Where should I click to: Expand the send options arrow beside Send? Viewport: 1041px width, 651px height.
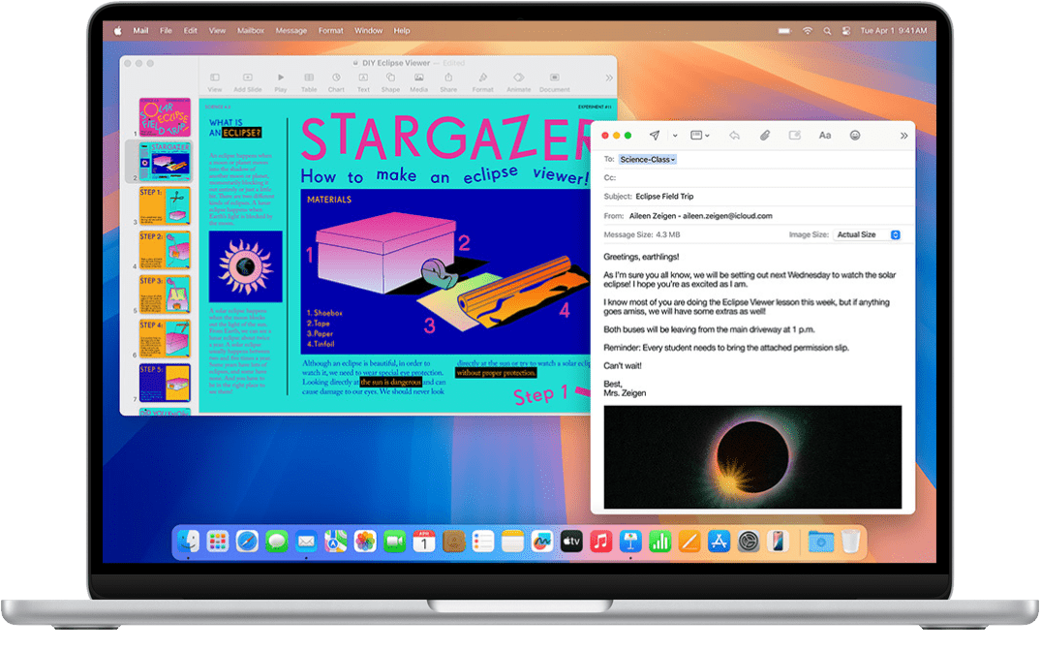(675, 136)
